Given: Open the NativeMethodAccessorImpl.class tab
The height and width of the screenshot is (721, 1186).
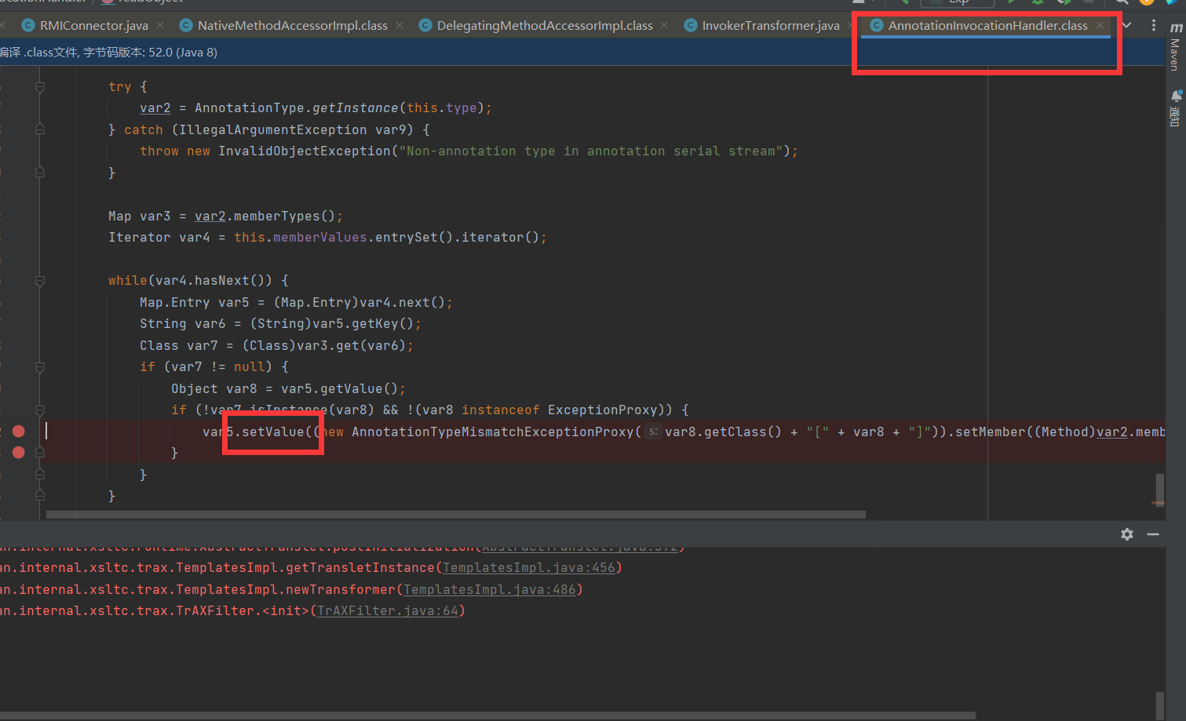Looking at the screenshot, I should point(292,25).
